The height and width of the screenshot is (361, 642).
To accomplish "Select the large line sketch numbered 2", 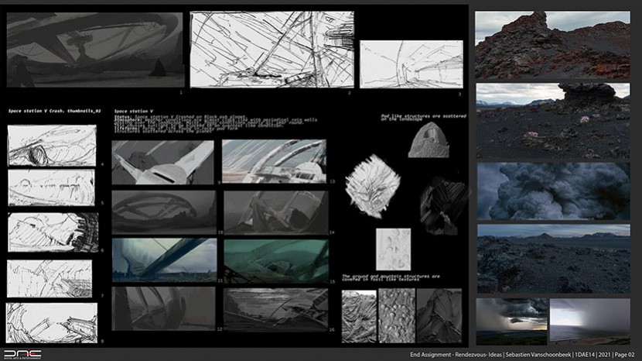I will (x=271, y=50).
